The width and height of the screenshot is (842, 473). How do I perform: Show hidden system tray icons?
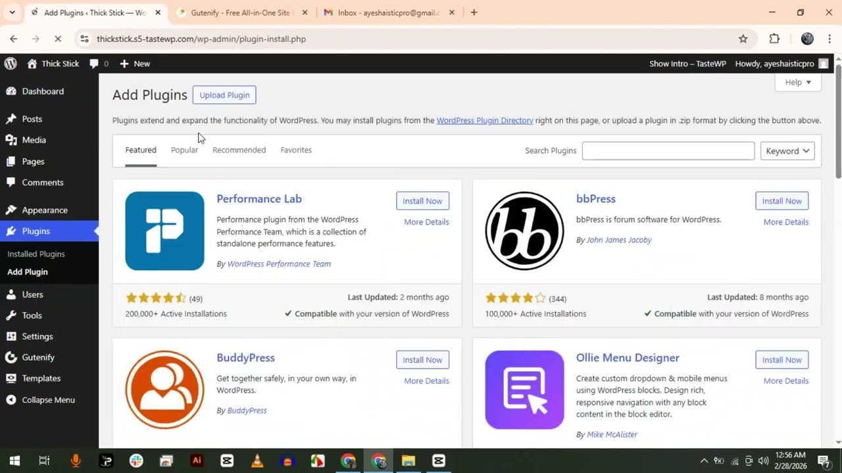pos(704,461)
